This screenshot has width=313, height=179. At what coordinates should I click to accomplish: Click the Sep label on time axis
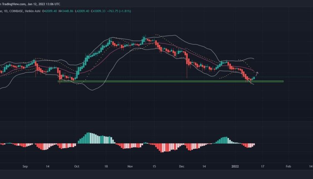[25, 165]
